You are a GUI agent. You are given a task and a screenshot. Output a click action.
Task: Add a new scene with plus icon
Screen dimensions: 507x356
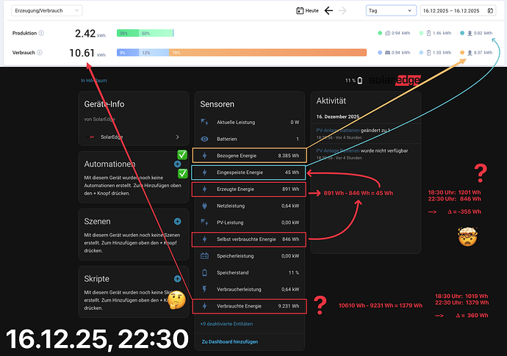tap(177, 221)
